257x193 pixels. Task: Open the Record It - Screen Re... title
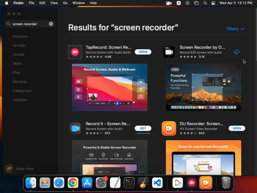(108, 124)
